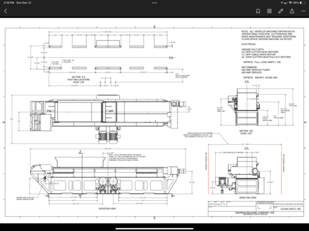
Task: Tap '400 AMP SERVICE' line
Action: pos(252,72)
